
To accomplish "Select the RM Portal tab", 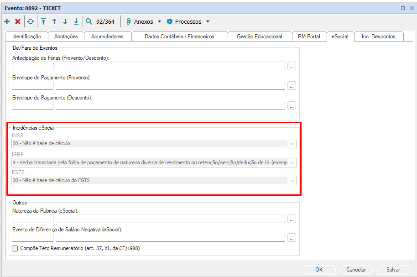I will tap(309, 37).
